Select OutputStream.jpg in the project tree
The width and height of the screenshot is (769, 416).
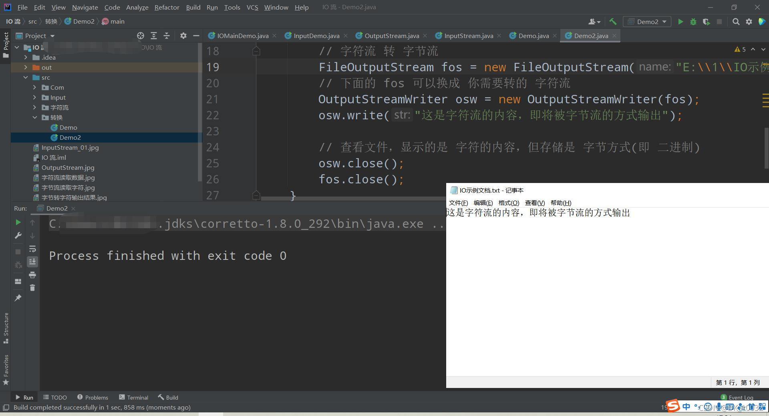point(68,167)
